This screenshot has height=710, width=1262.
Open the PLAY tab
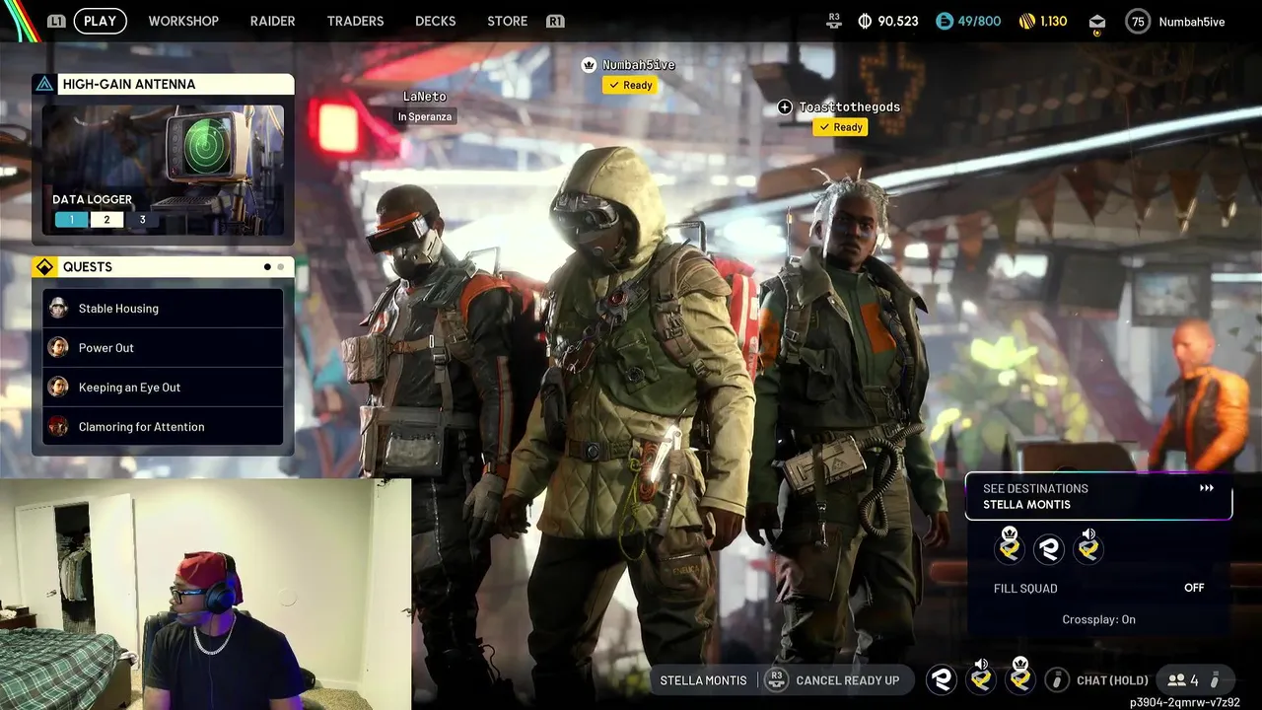click(100, 21)
